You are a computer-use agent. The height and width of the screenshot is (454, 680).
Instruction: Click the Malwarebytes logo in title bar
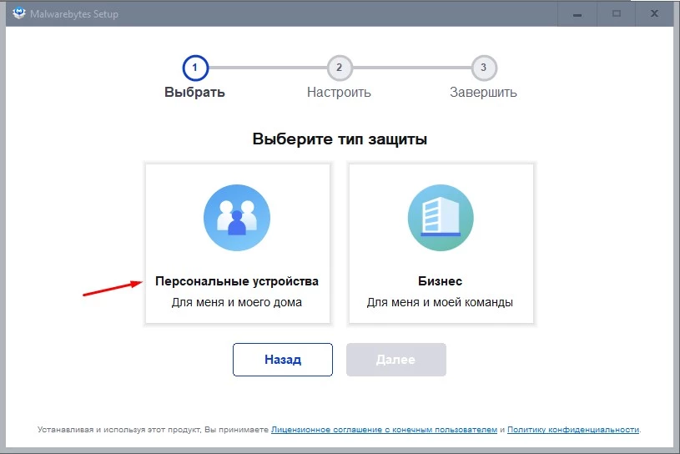[18, 13]
